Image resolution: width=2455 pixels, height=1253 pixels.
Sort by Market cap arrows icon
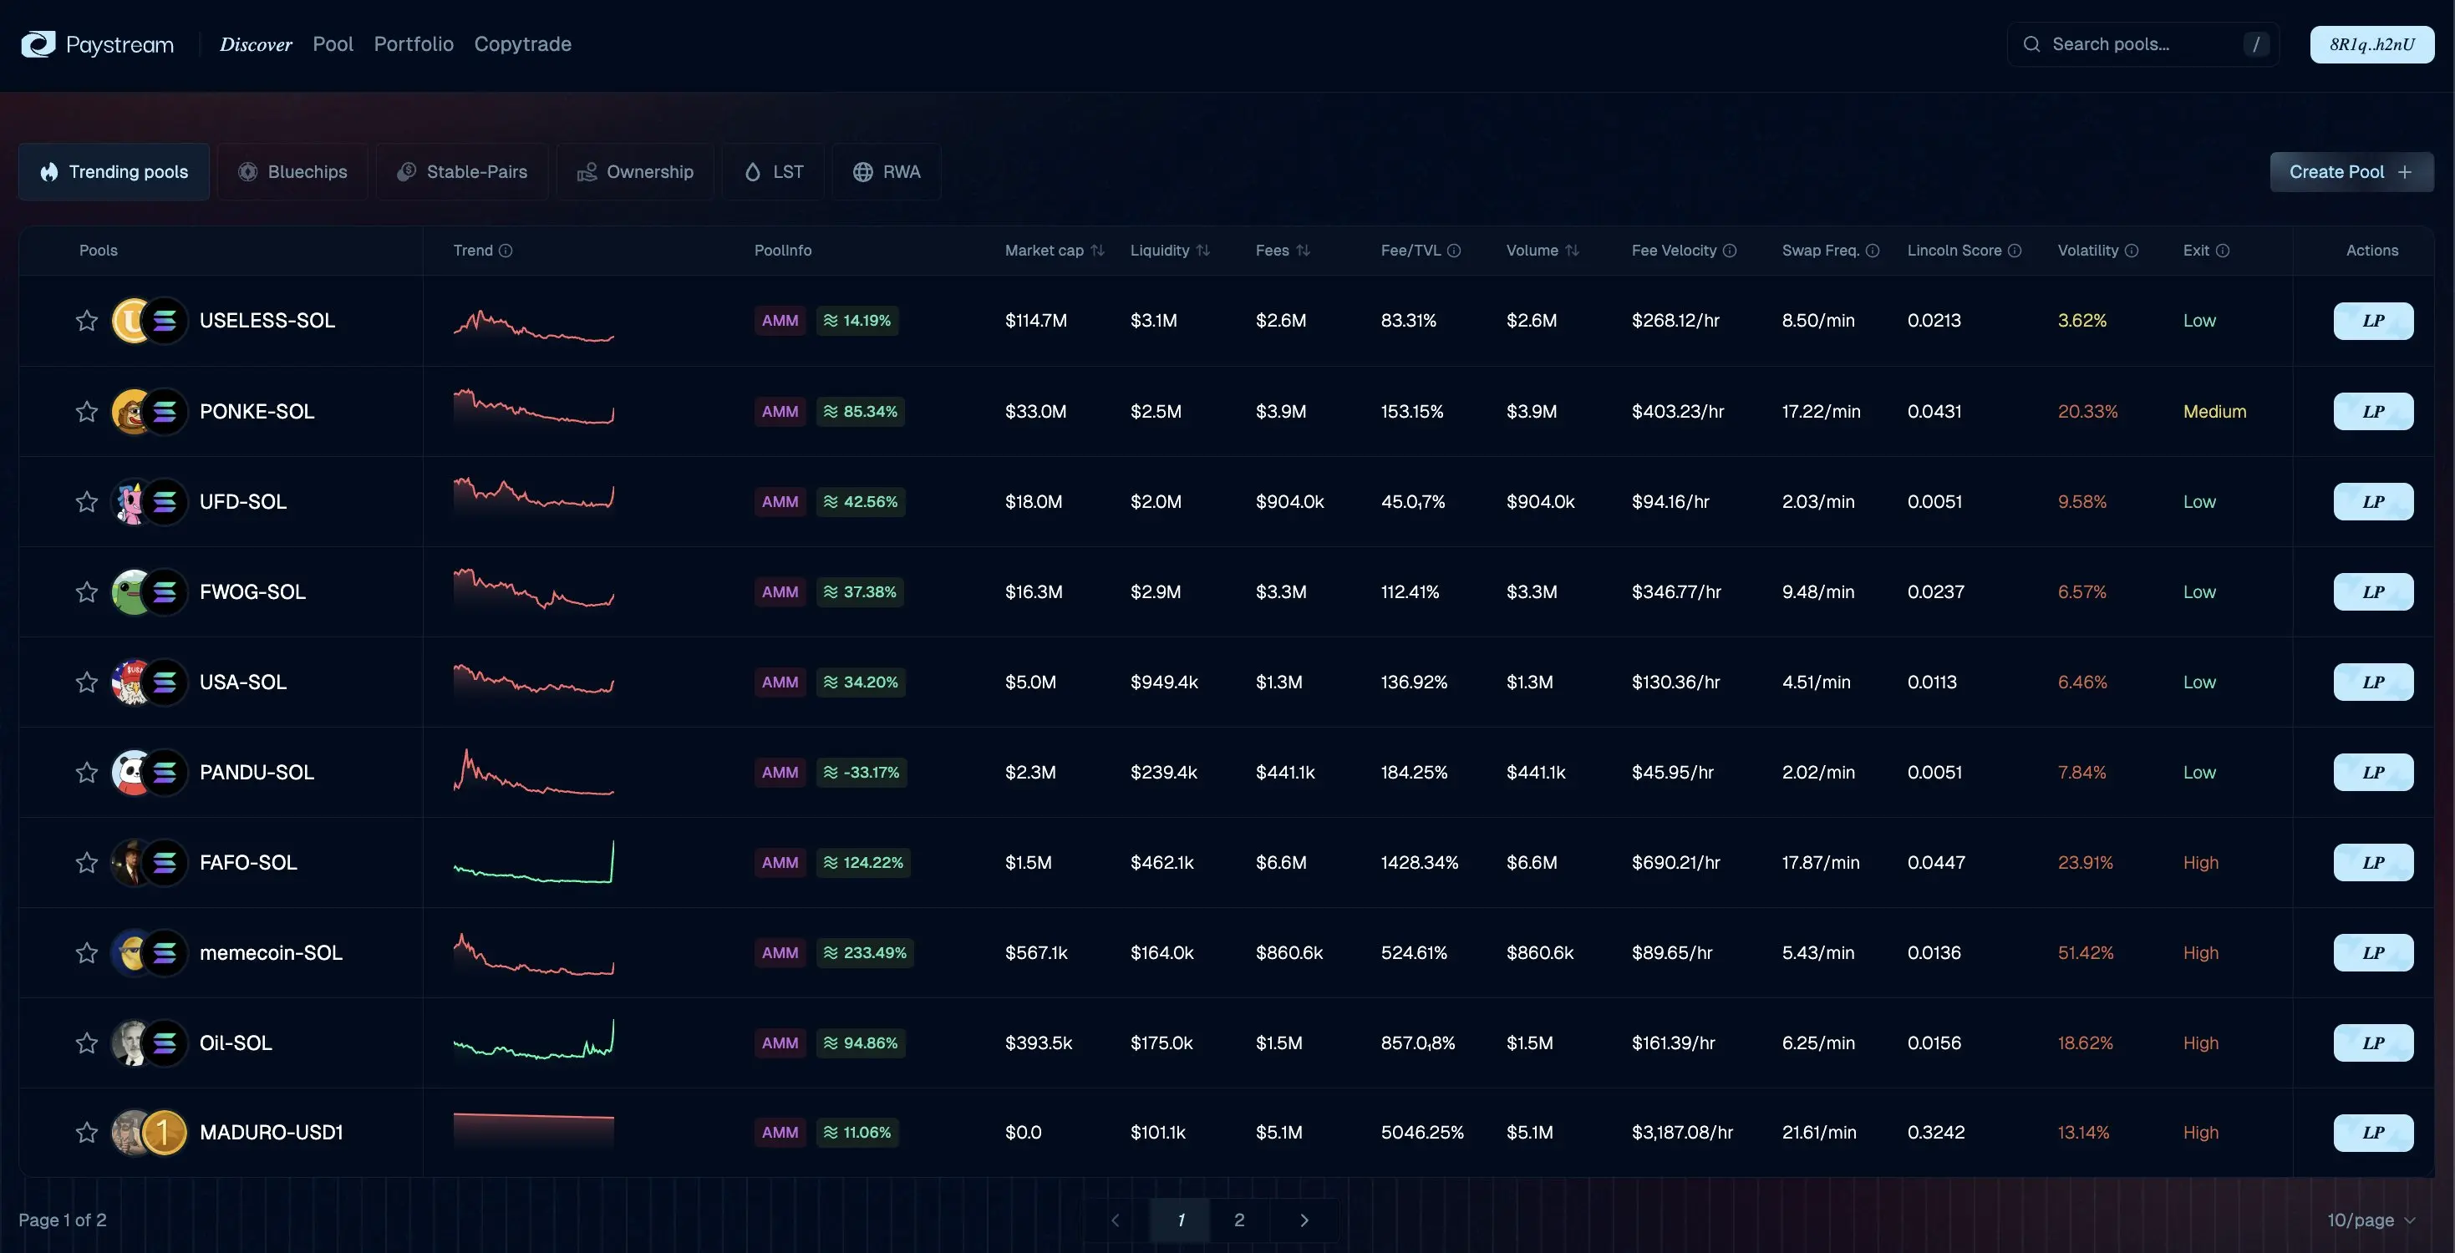pos(1098,251)
